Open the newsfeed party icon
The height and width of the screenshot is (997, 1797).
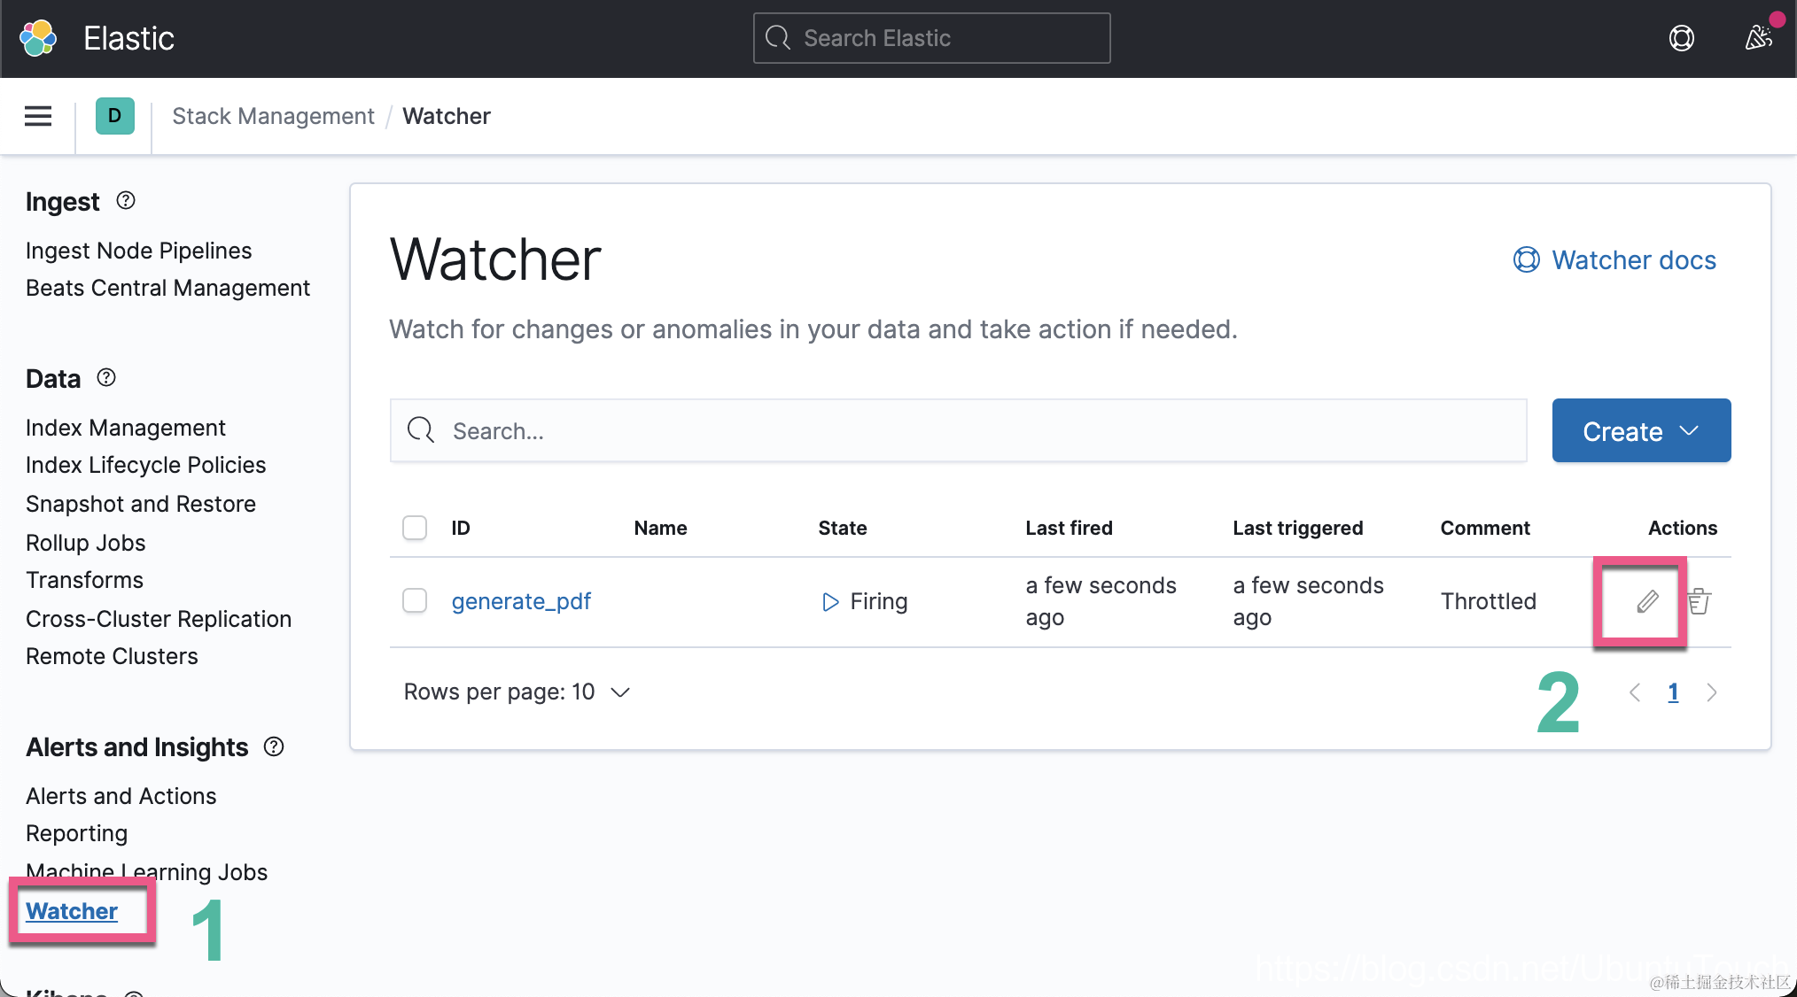point(1758,38)
